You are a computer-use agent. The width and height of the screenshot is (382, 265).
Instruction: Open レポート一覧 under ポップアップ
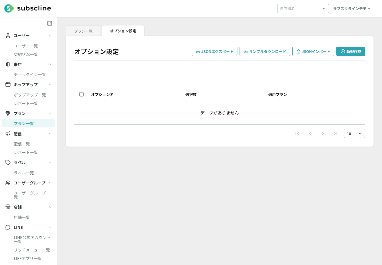pos(26,103)
